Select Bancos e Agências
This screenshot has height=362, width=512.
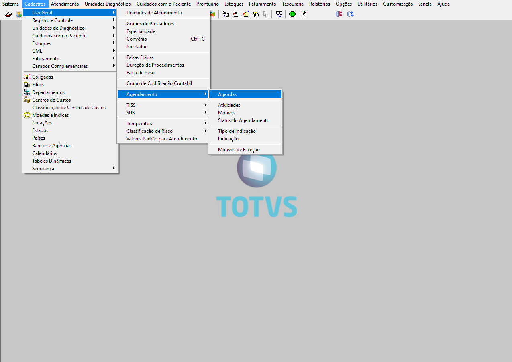pyautogui.click(x=71, y=146)
